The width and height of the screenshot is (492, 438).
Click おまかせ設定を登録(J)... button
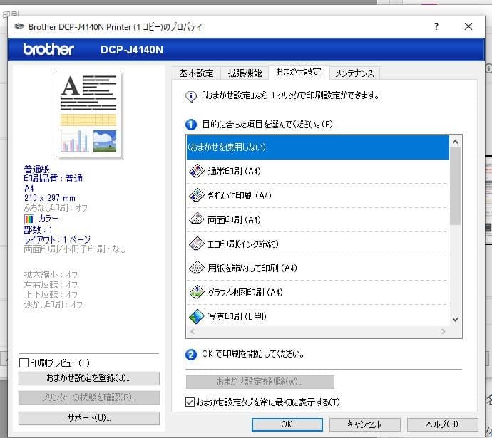click(89, 378)
